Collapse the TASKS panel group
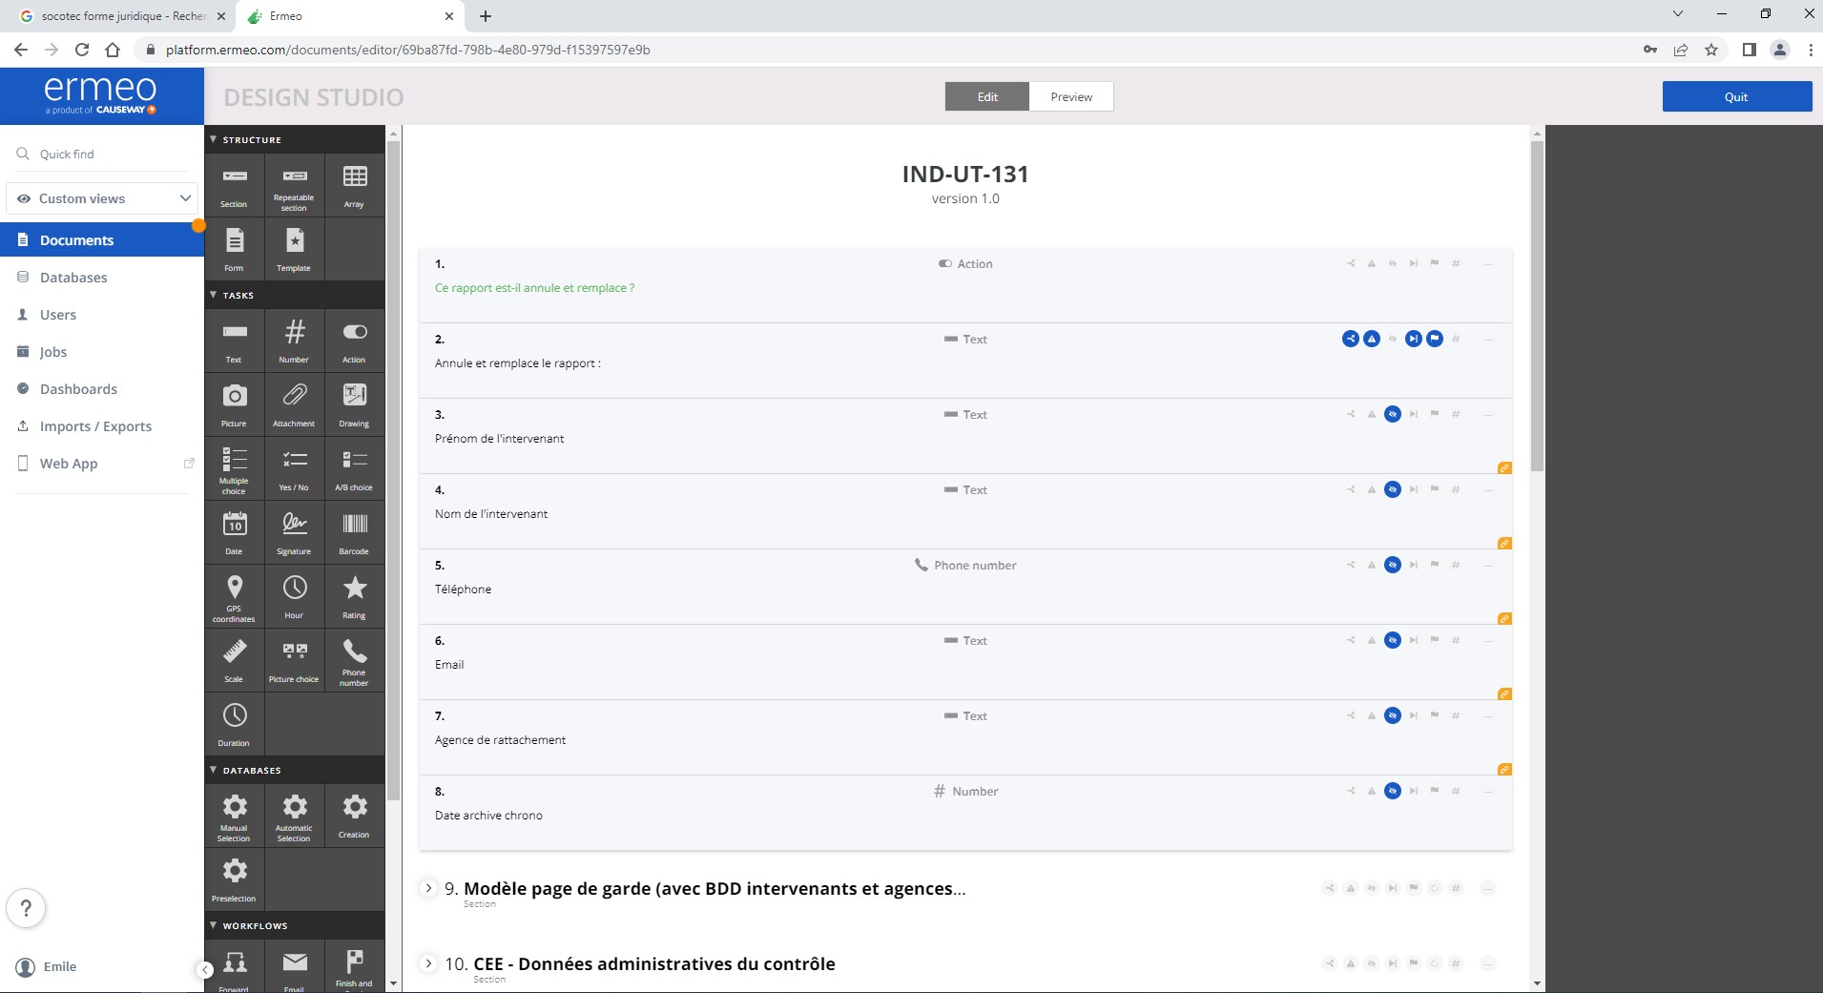This screenshot has width=1823, height=993. [x=214, y=295]
